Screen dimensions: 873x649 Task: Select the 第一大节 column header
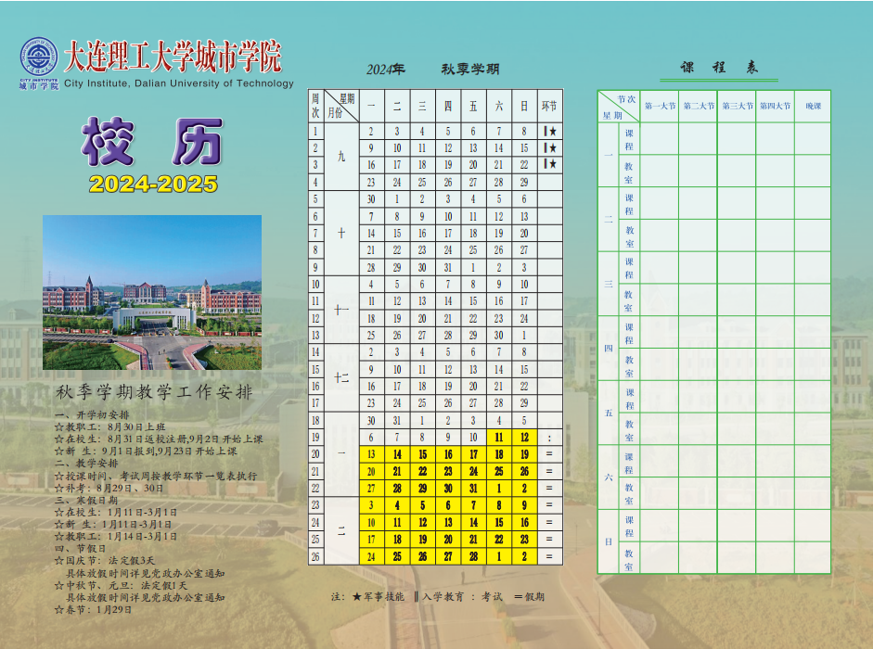[660, 107]
